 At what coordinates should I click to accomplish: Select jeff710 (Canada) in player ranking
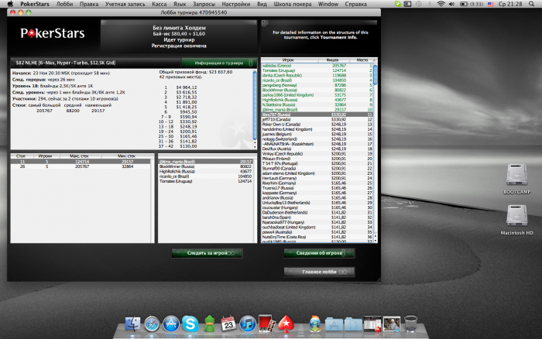click(317, 119)
